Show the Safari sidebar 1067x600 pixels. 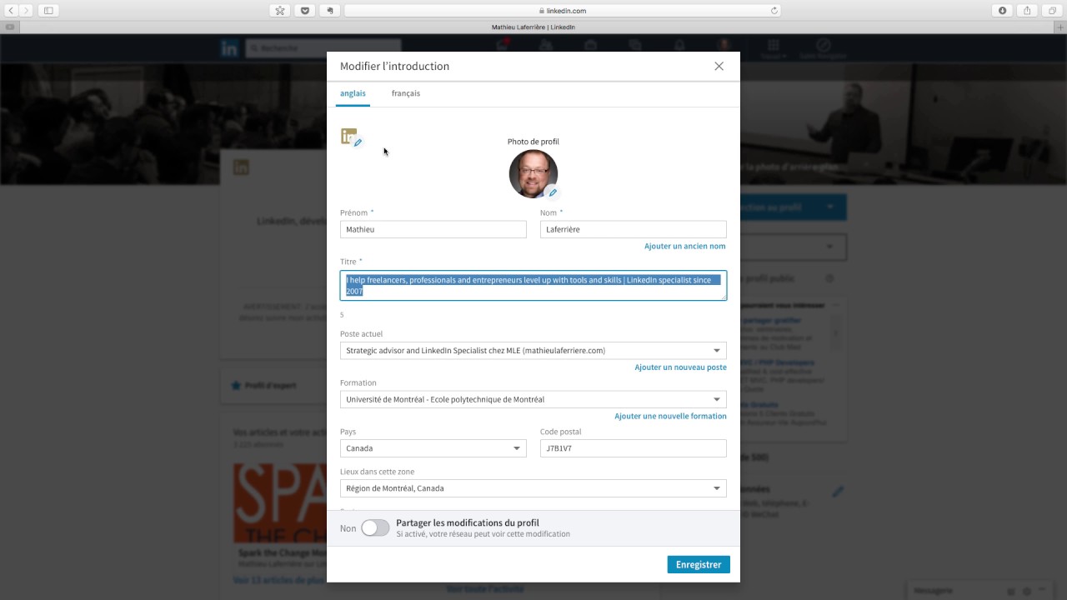pyautogui.click(x=48, y=11)
